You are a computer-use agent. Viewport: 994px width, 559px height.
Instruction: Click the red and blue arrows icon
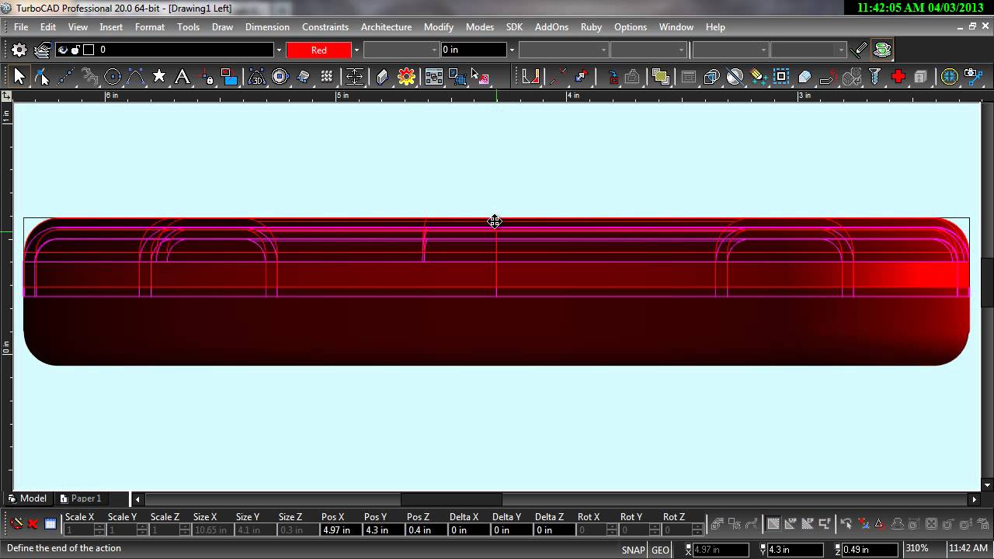pyautogui.click(x=581, y=76)
